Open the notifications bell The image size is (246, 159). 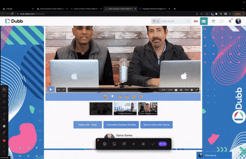pos(230,21)
